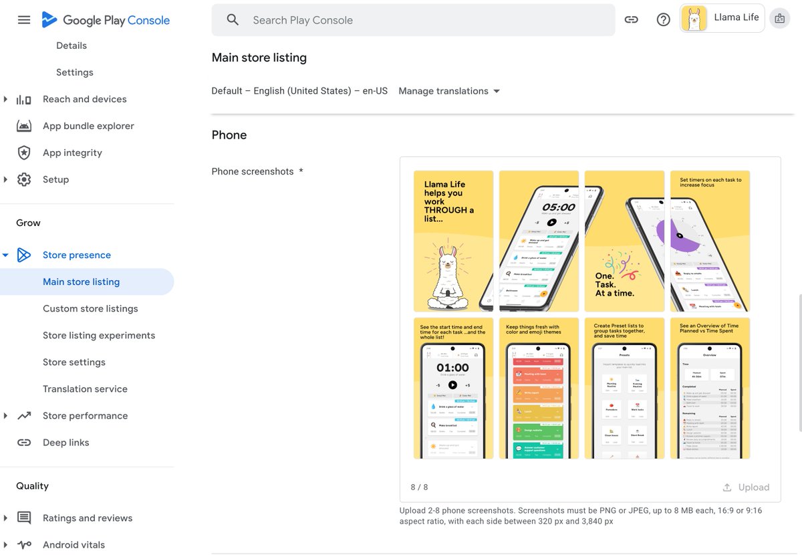The height and width of the screenshot is (555, 802).
Task: Select the 'Llama Life helps you work' screenshot
Action: point(454,241)
